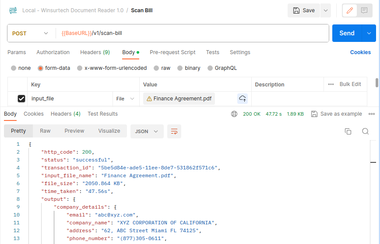This screenshot has height=244, width=380.
Task: Open the comments icon
Action: (364, 10)
